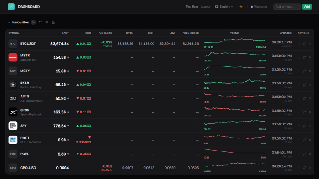The height and width of the screenshot is (179, 319).
Task: Click the MSTR Strategy Inc logo
Action: pyautogui.click(x=13, y=57)
